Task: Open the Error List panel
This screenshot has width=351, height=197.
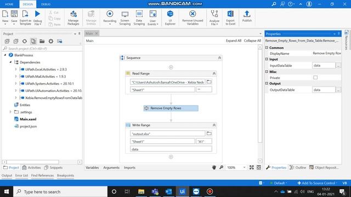Action: point(21,175)
